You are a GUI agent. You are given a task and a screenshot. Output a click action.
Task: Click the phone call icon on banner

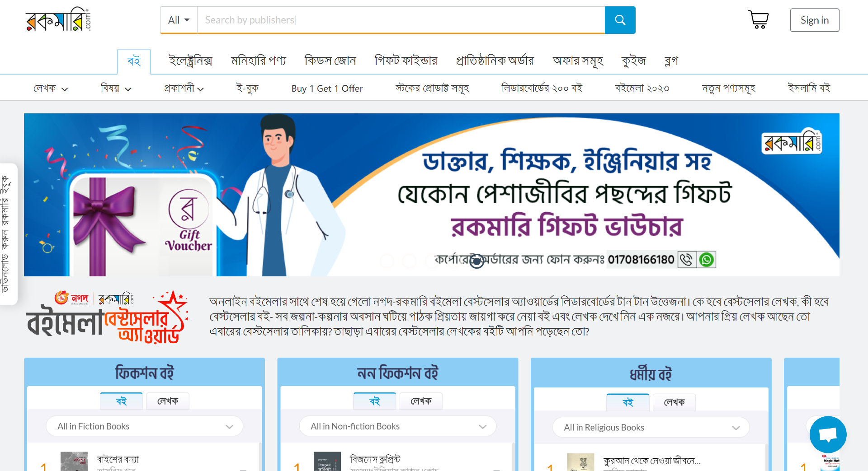pyautogui.click(x=686, y=260)
